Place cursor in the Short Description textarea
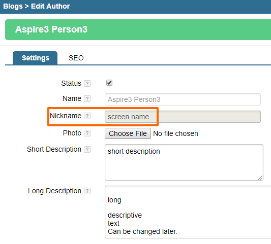Screen dimensions: 271x244 [x=184, y=162]
